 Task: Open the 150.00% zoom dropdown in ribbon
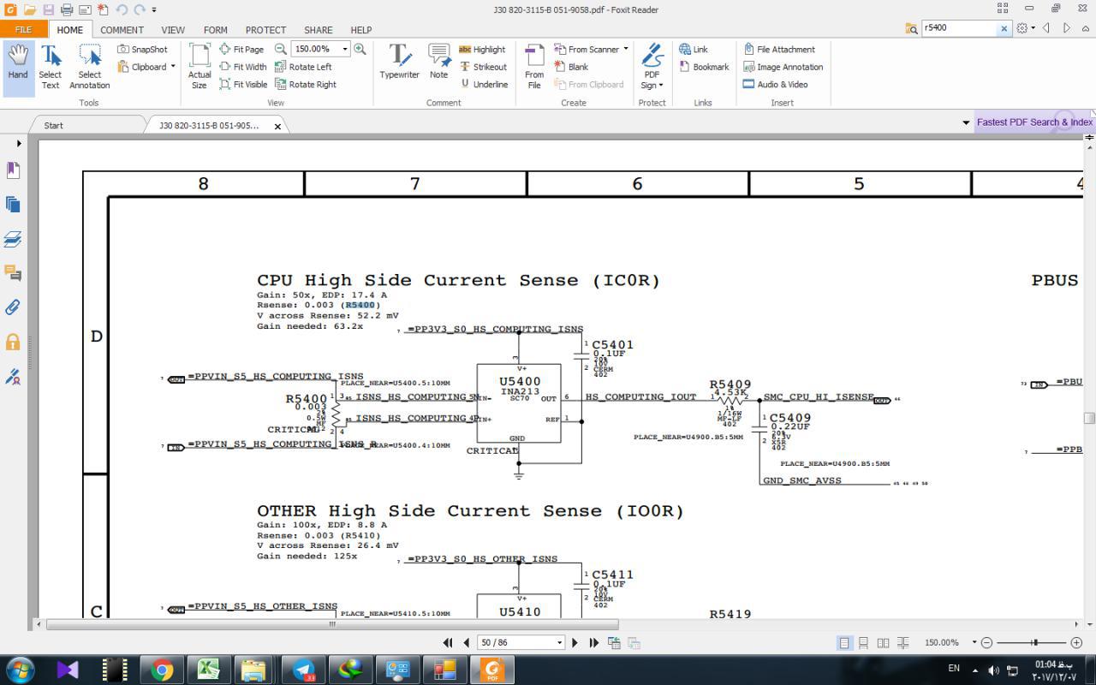pos(345,50)
